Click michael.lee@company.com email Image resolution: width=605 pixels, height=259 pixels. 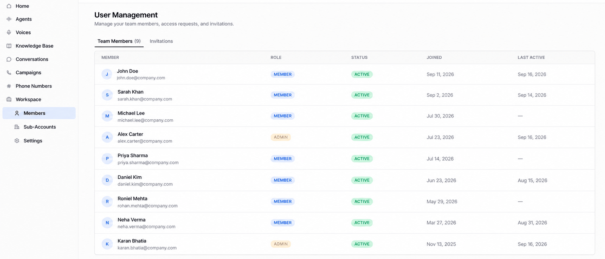[145, 120]
